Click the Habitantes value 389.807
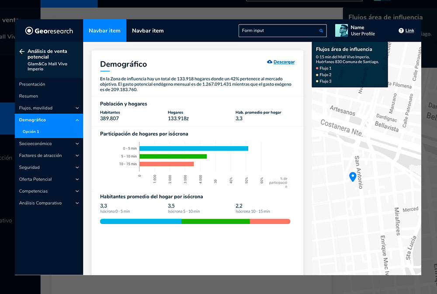437x294 pixels. 109,119
